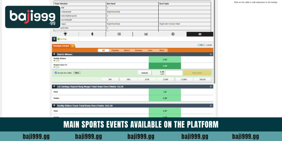Cancel the current bet slip
This screenshot has height=141, width=282.
click(145, 73)
